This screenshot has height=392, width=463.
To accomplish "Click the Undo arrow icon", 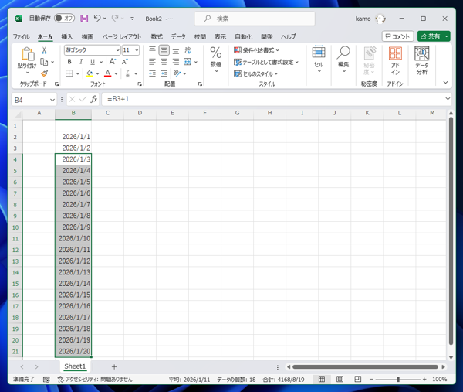I will 97,19.
